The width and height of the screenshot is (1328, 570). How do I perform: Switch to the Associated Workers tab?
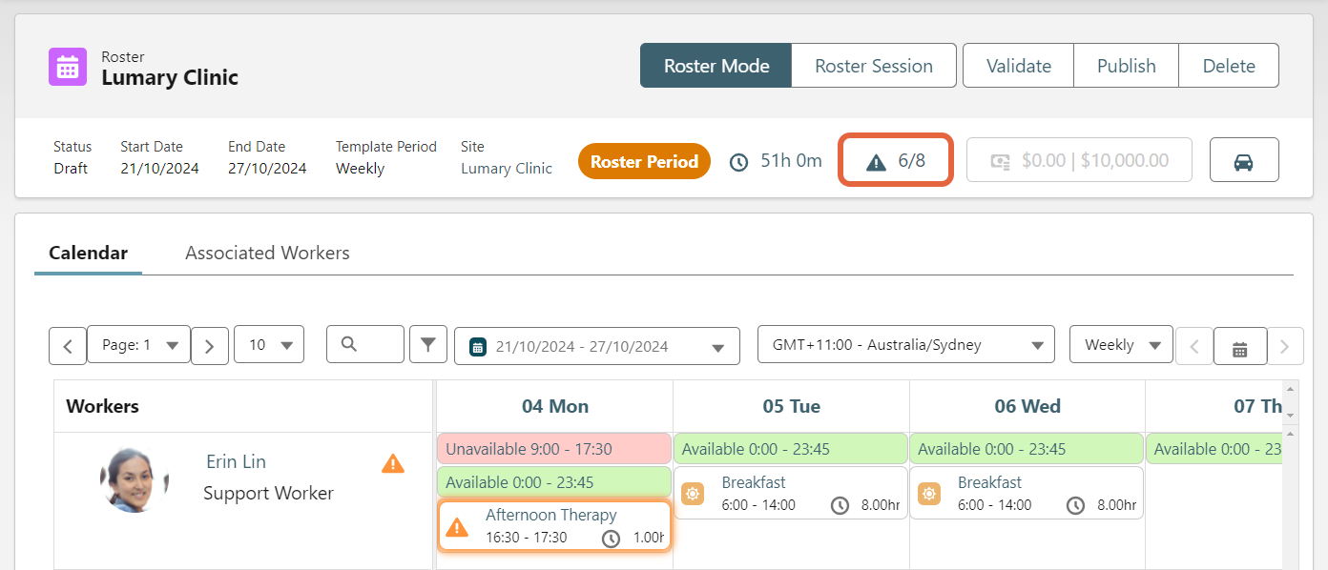(267, 253)
